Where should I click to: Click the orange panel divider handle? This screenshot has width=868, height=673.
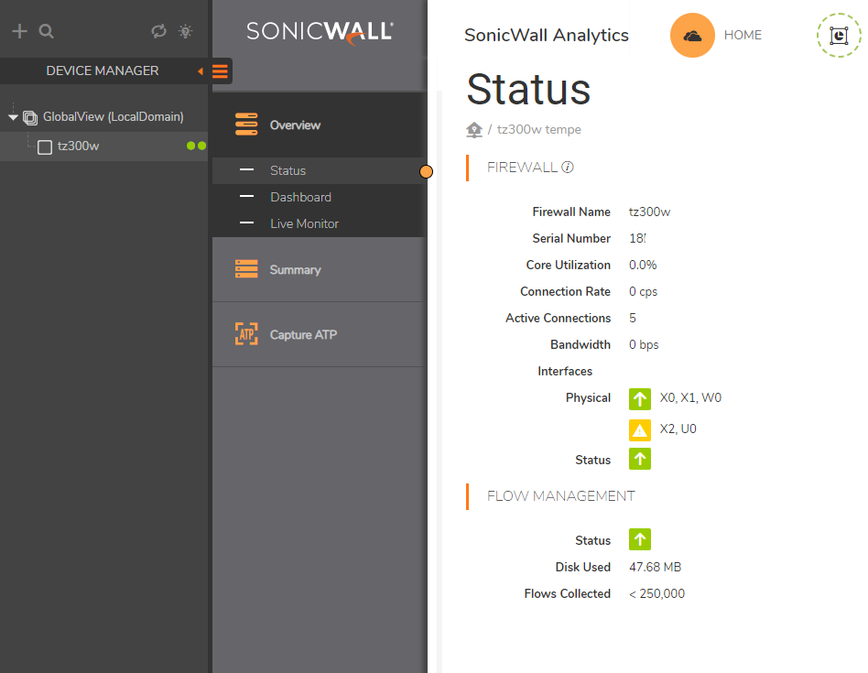pyautogui.click(x=426, y=171)
